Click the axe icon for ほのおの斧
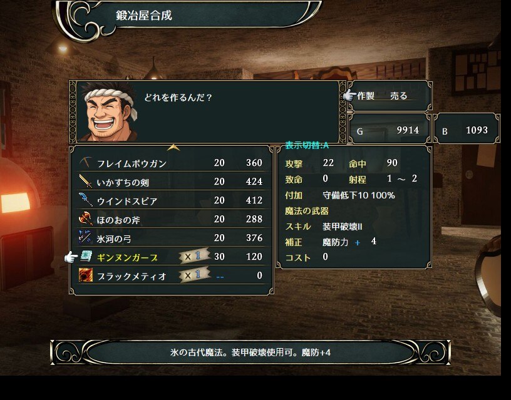511x400 pixels. pyautogui.click(x=85, y=218)
